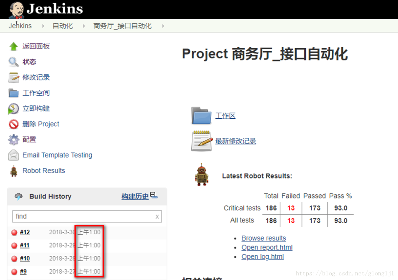Screen dimensions: 398x280
Task: Click the Critical tests Pass % value 93.0
Action: pos(341,208)
